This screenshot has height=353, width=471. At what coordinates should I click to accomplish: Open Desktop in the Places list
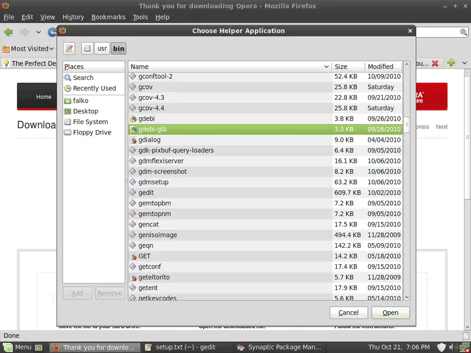[x=85, y=111]
